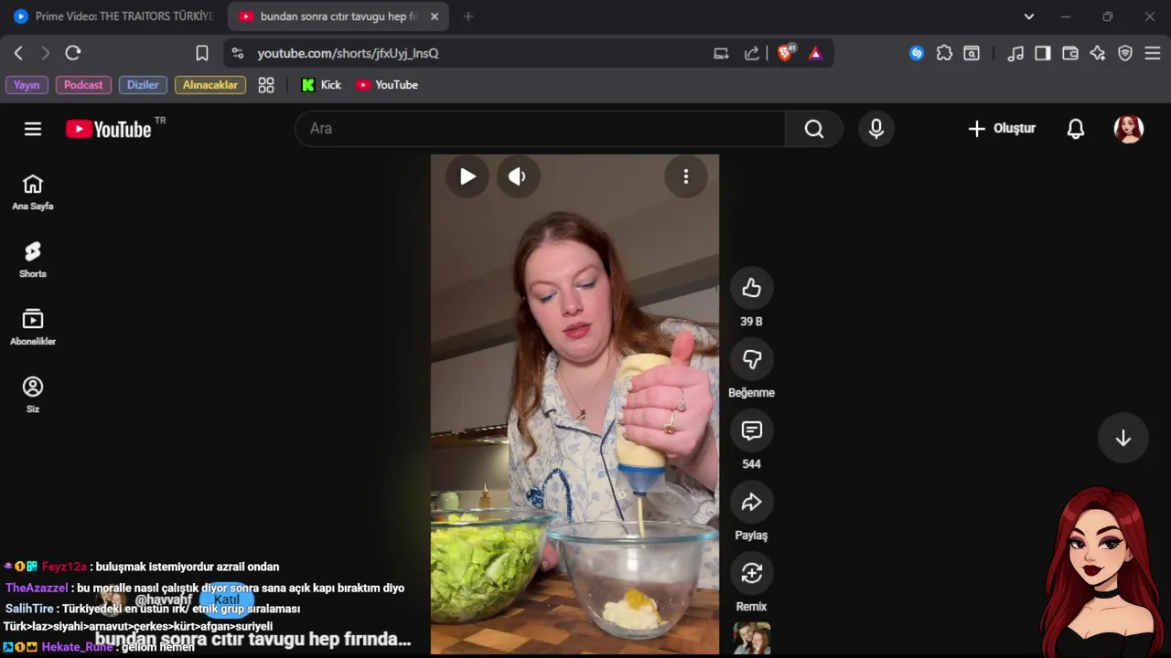Open the Alınacaklar bookmark folder
Image resolution: width=1171 pixels, height=658 pixels.
[210, 85]
